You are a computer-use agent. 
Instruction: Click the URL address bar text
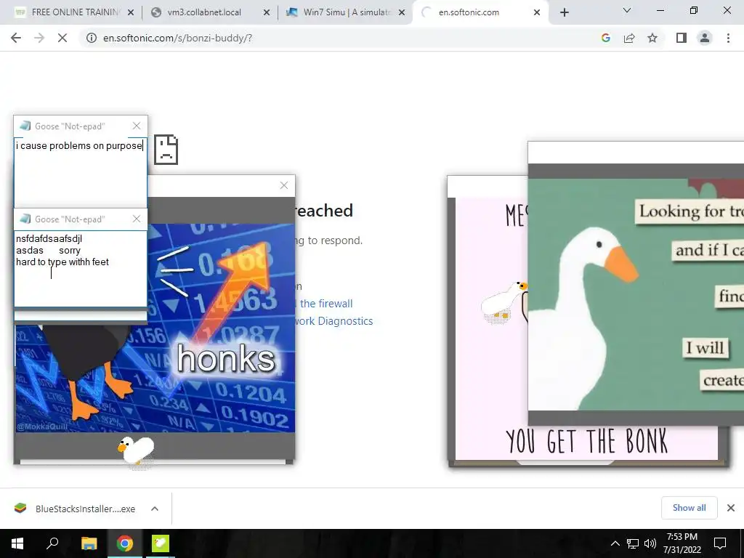(178, 38)
